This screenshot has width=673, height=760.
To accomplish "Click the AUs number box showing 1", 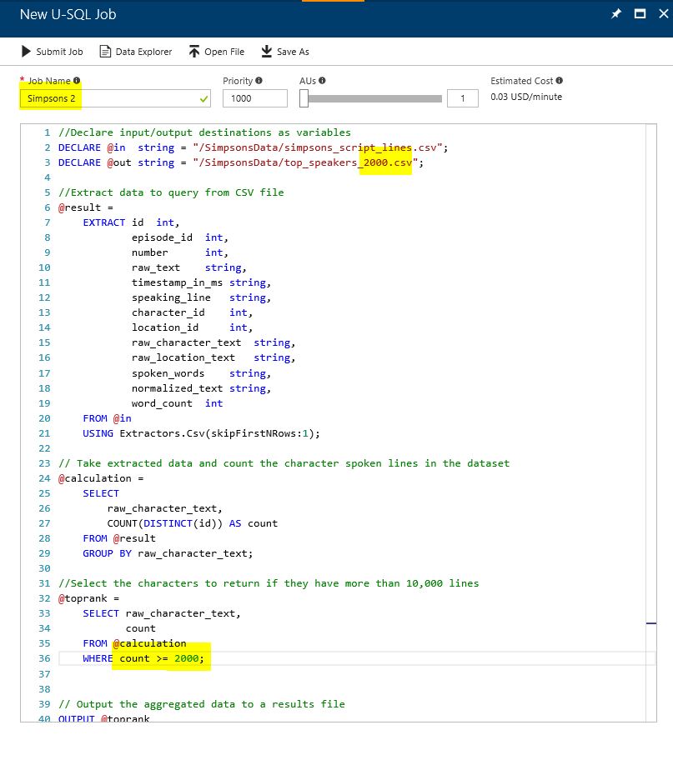I will (x=462, y=98).
